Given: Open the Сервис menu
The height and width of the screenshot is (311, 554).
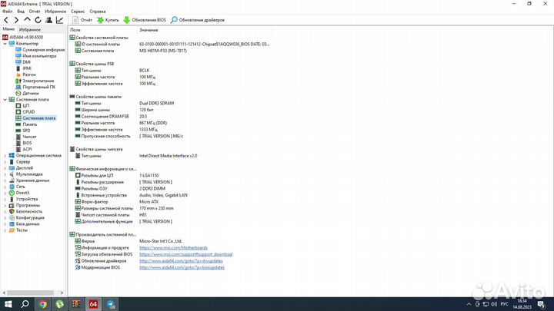Looking at the screenshot, I should tap(78, 12).
